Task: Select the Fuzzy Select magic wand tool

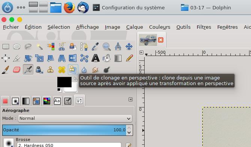Action: (39, 47)
